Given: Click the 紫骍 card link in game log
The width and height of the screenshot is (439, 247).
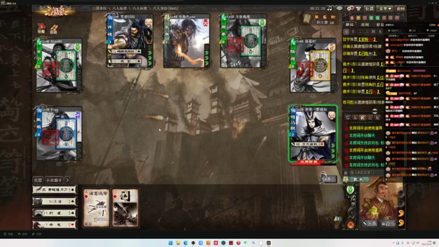Looking at the screenshot, I should coord(367,40).
